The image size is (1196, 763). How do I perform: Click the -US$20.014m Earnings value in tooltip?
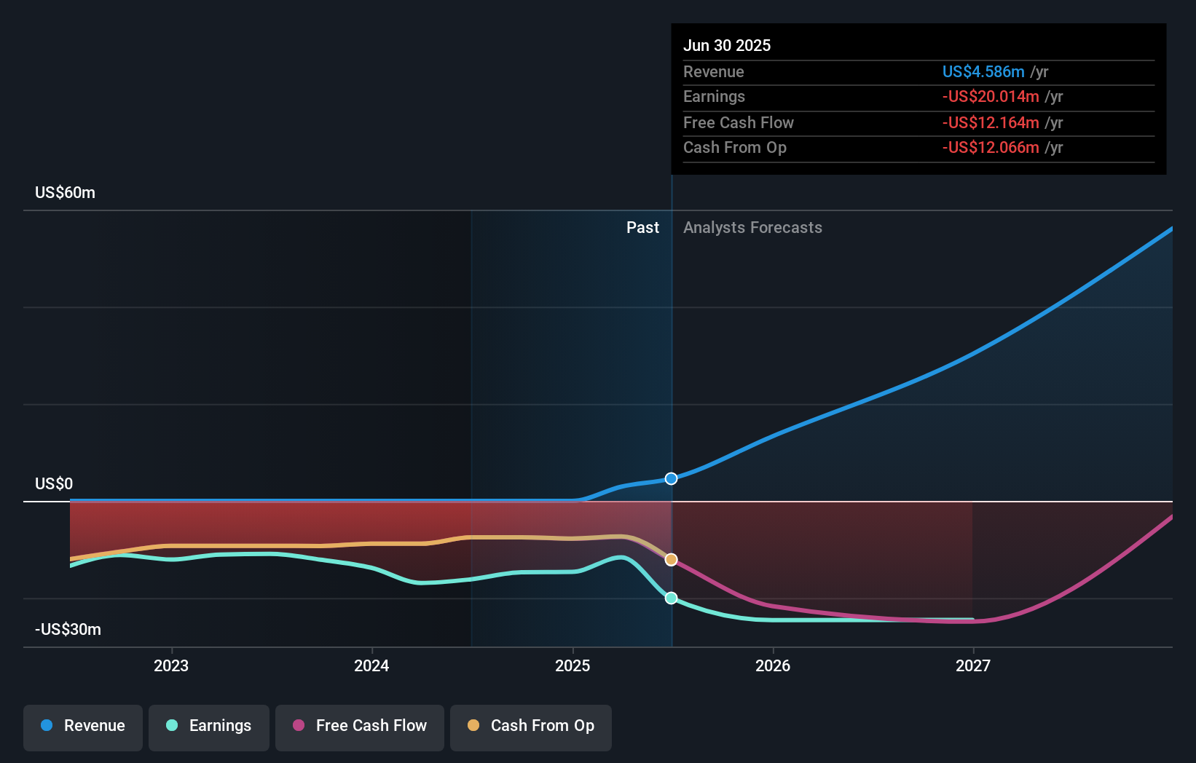(x=991, y=96)
